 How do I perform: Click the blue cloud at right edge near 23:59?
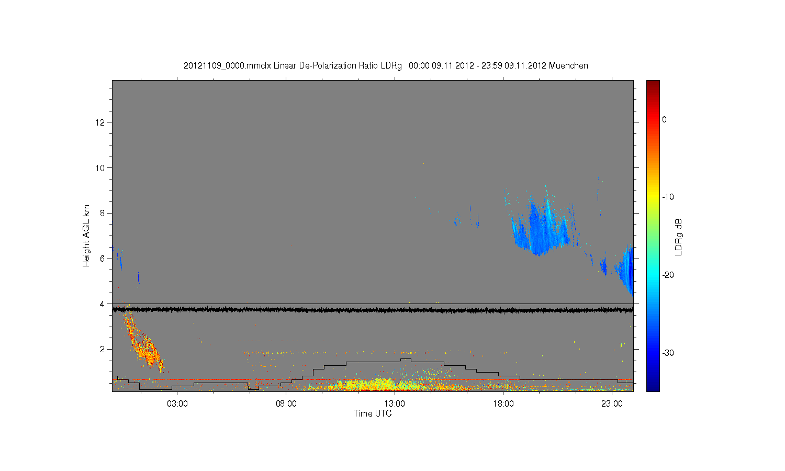point(626,270)
